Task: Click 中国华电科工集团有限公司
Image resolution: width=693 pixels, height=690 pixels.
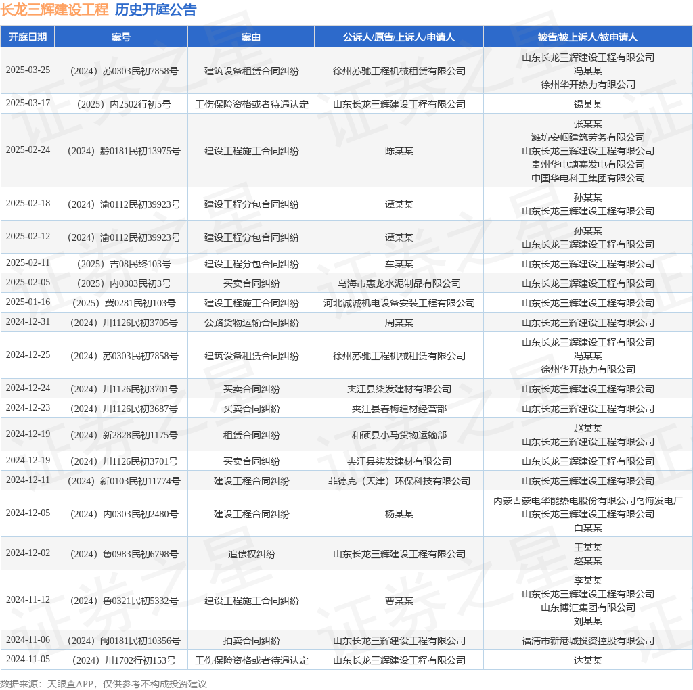Action: (x=588, y=178)
